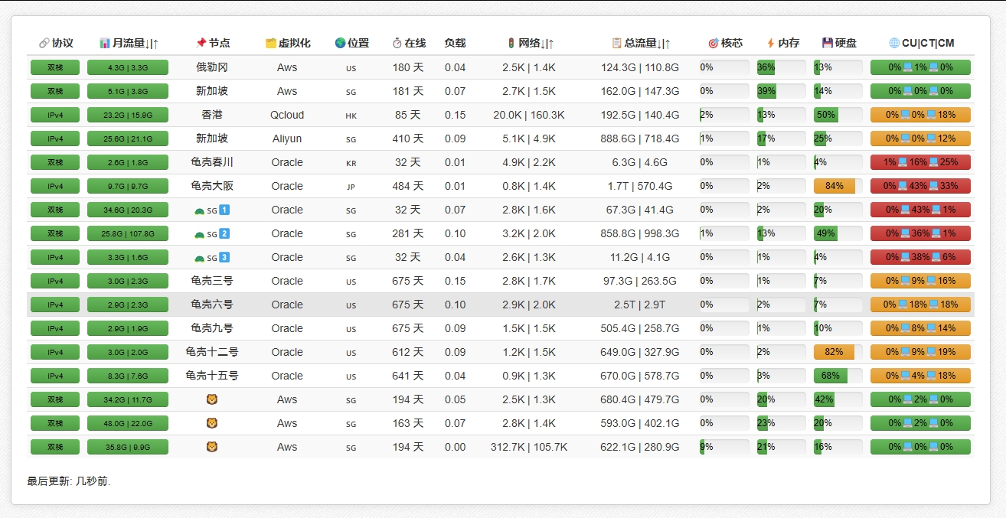Click the red pushpin icon beside 节点 header

coord(201,44)
